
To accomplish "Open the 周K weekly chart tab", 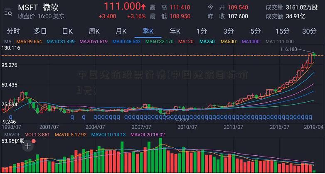I will [x=94, y=31].
